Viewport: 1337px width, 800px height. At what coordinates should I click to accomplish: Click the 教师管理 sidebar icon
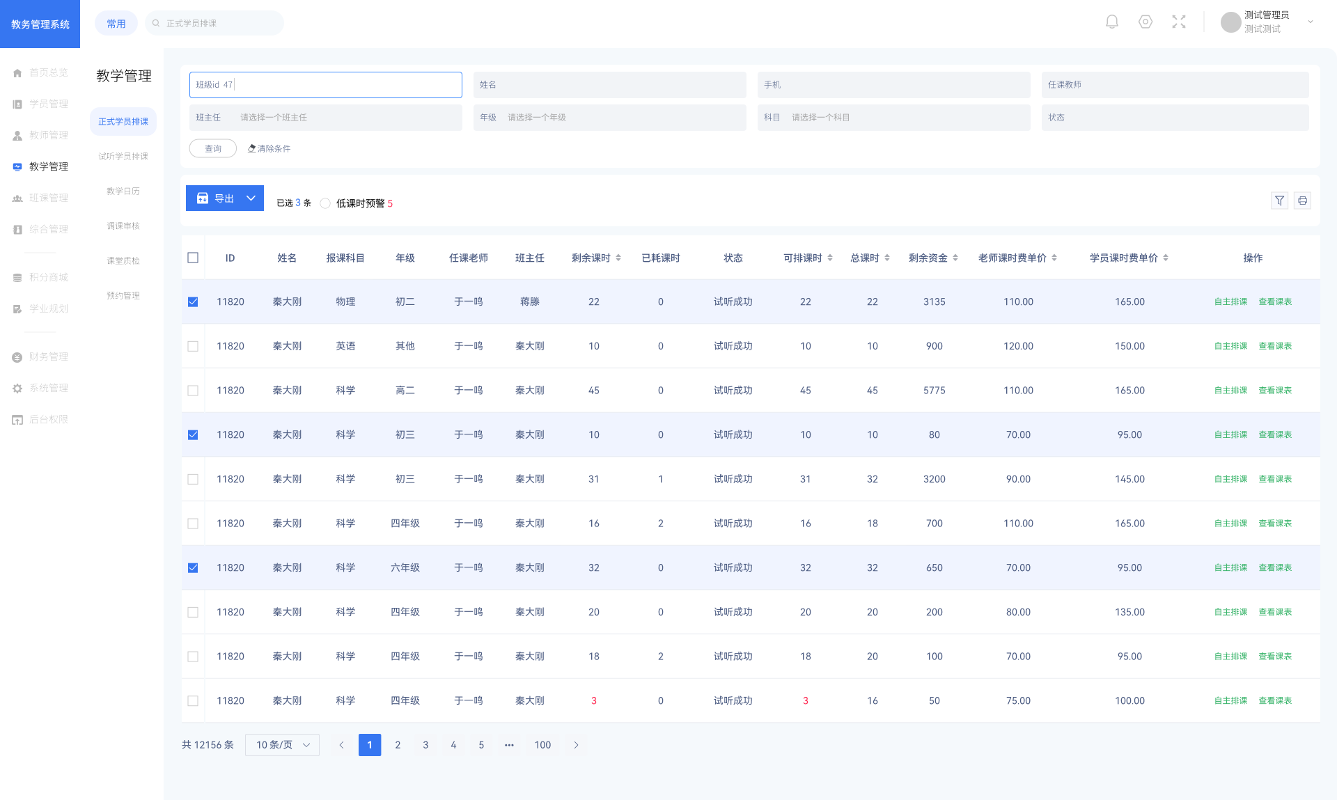(x=17, y=135)
